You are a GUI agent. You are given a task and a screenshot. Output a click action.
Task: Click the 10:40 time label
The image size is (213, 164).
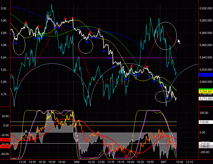pos(180,162)
